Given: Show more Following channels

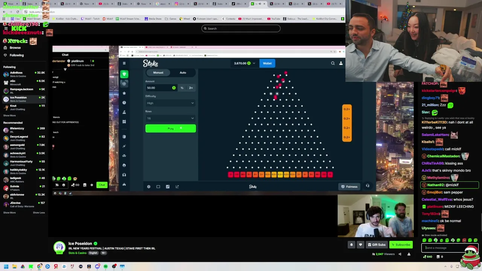Looking at the screenshot, I should point(9,116).
